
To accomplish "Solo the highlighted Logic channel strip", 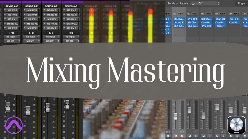I will pos(181,136).
